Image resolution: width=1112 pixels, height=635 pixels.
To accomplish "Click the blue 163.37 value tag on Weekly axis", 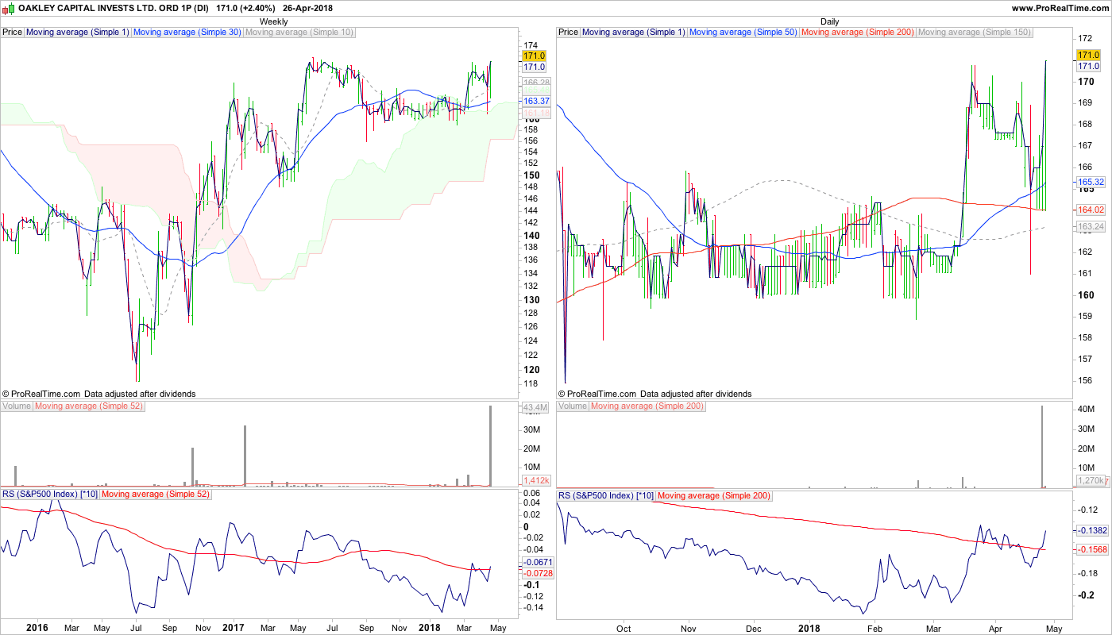I will click(536, 102).
